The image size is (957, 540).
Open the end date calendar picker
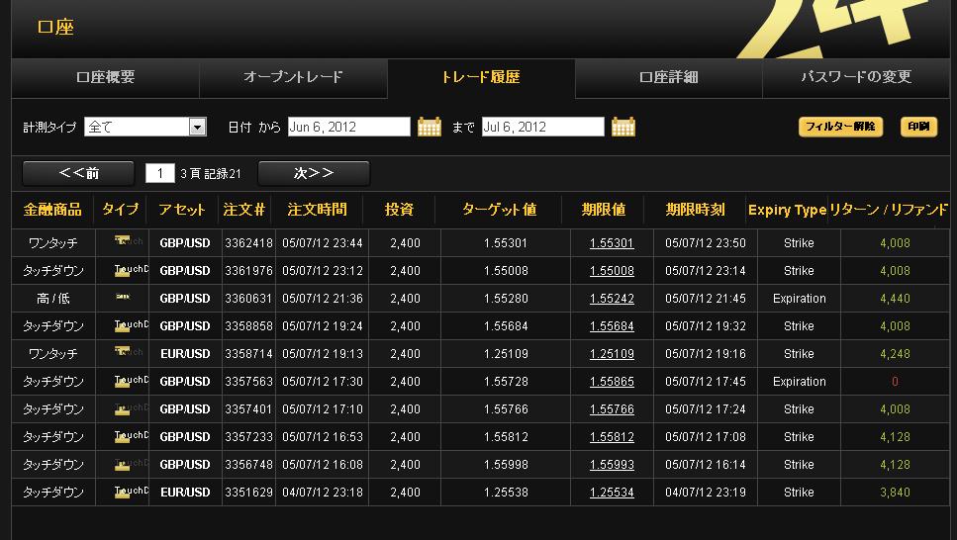coord(623,127)
